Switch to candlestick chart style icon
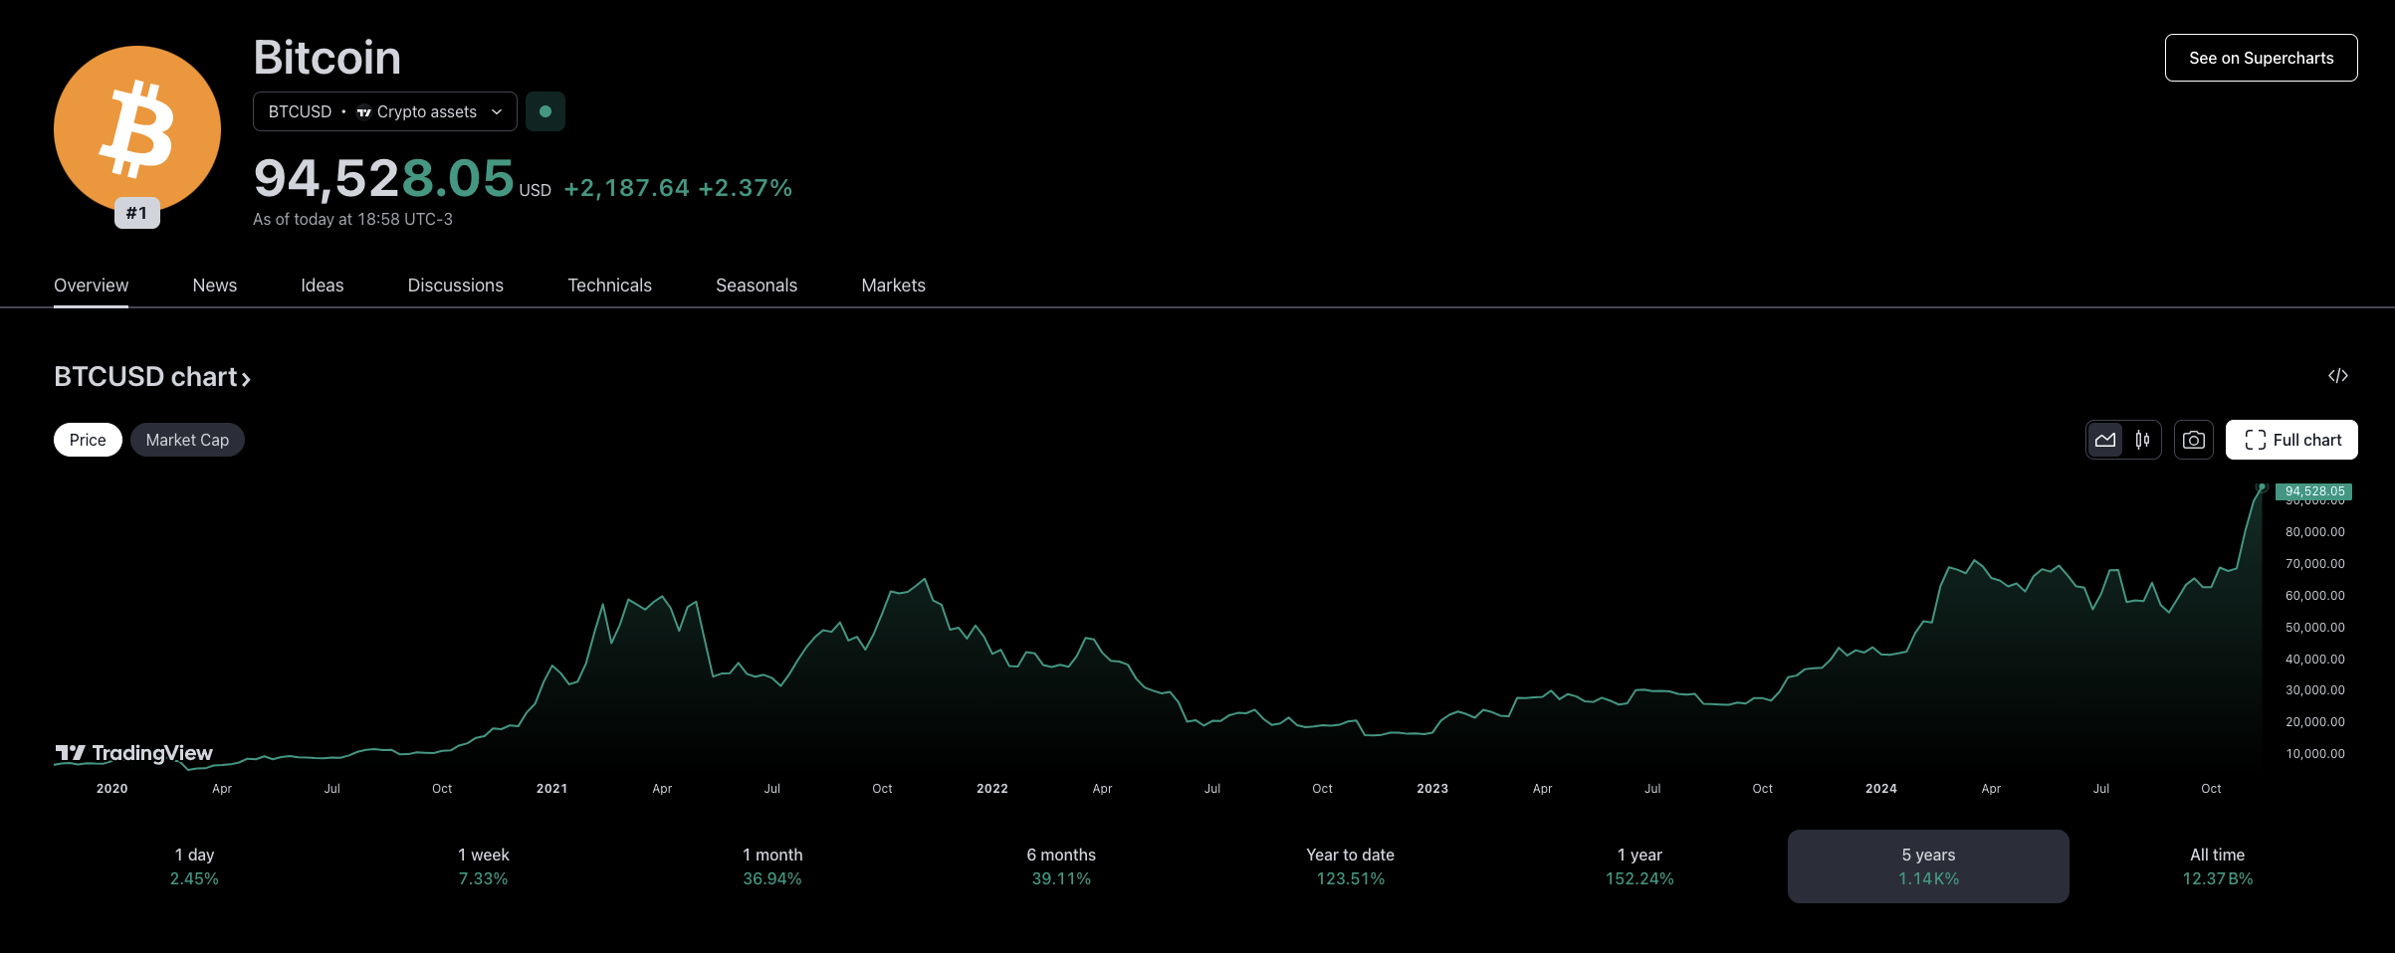This screenshot has width=2395, height=953. pyautogui.click(x=2142, y=440)
